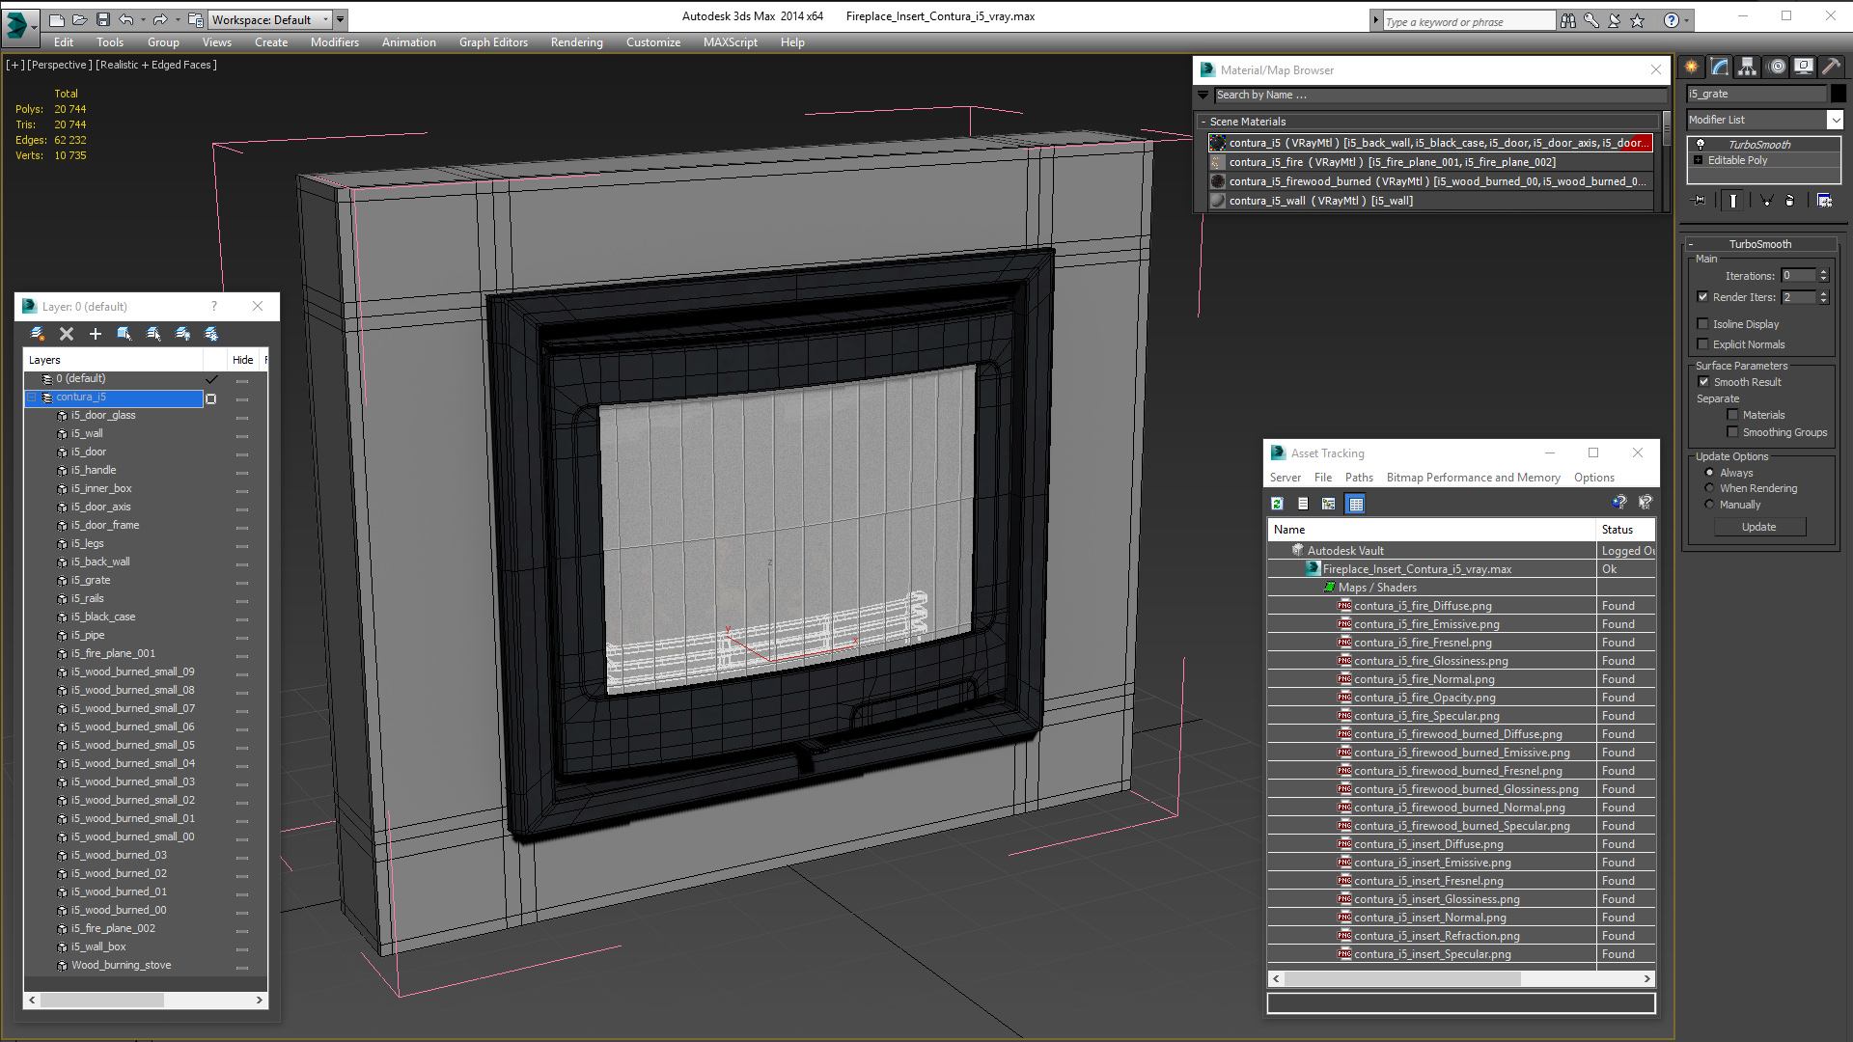Open the Rendering menu in the menu bar
The height and width of the screenshot is (1042, 1853).
coord(575,42)
